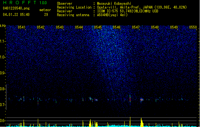
Task: Click the 'meteor' count label
Action: pyautogui.click(x=45, y=10)
